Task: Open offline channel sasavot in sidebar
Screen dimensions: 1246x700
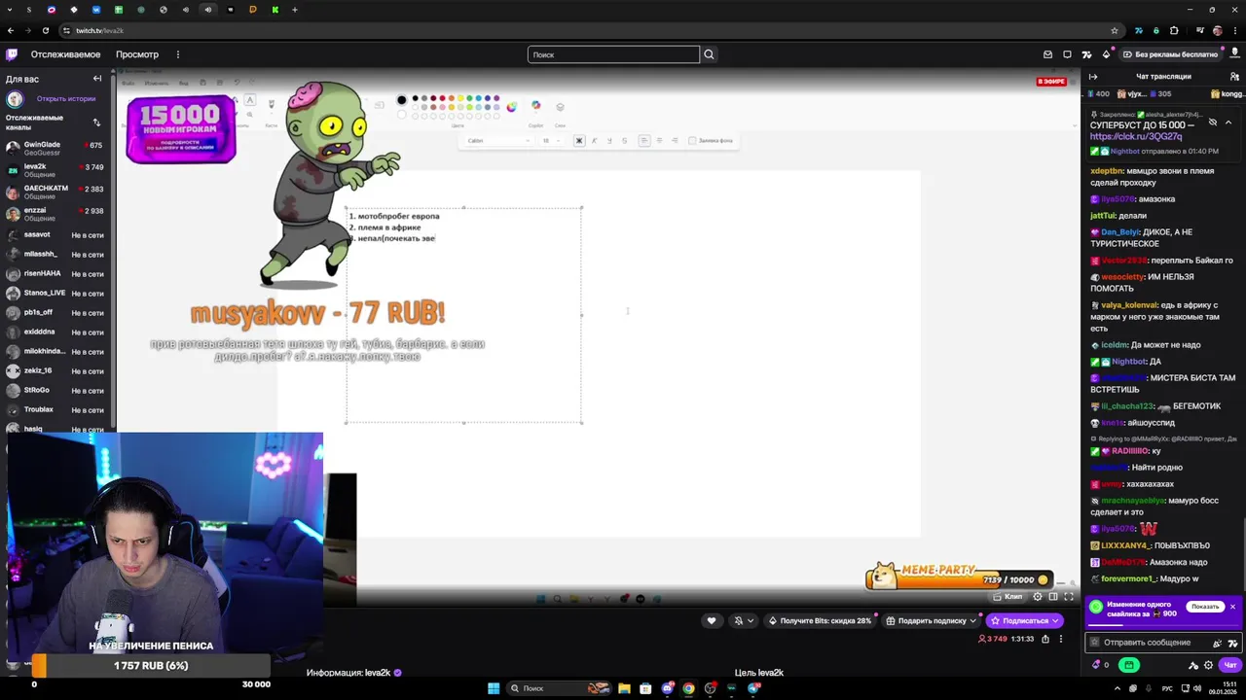Action: 57,234
